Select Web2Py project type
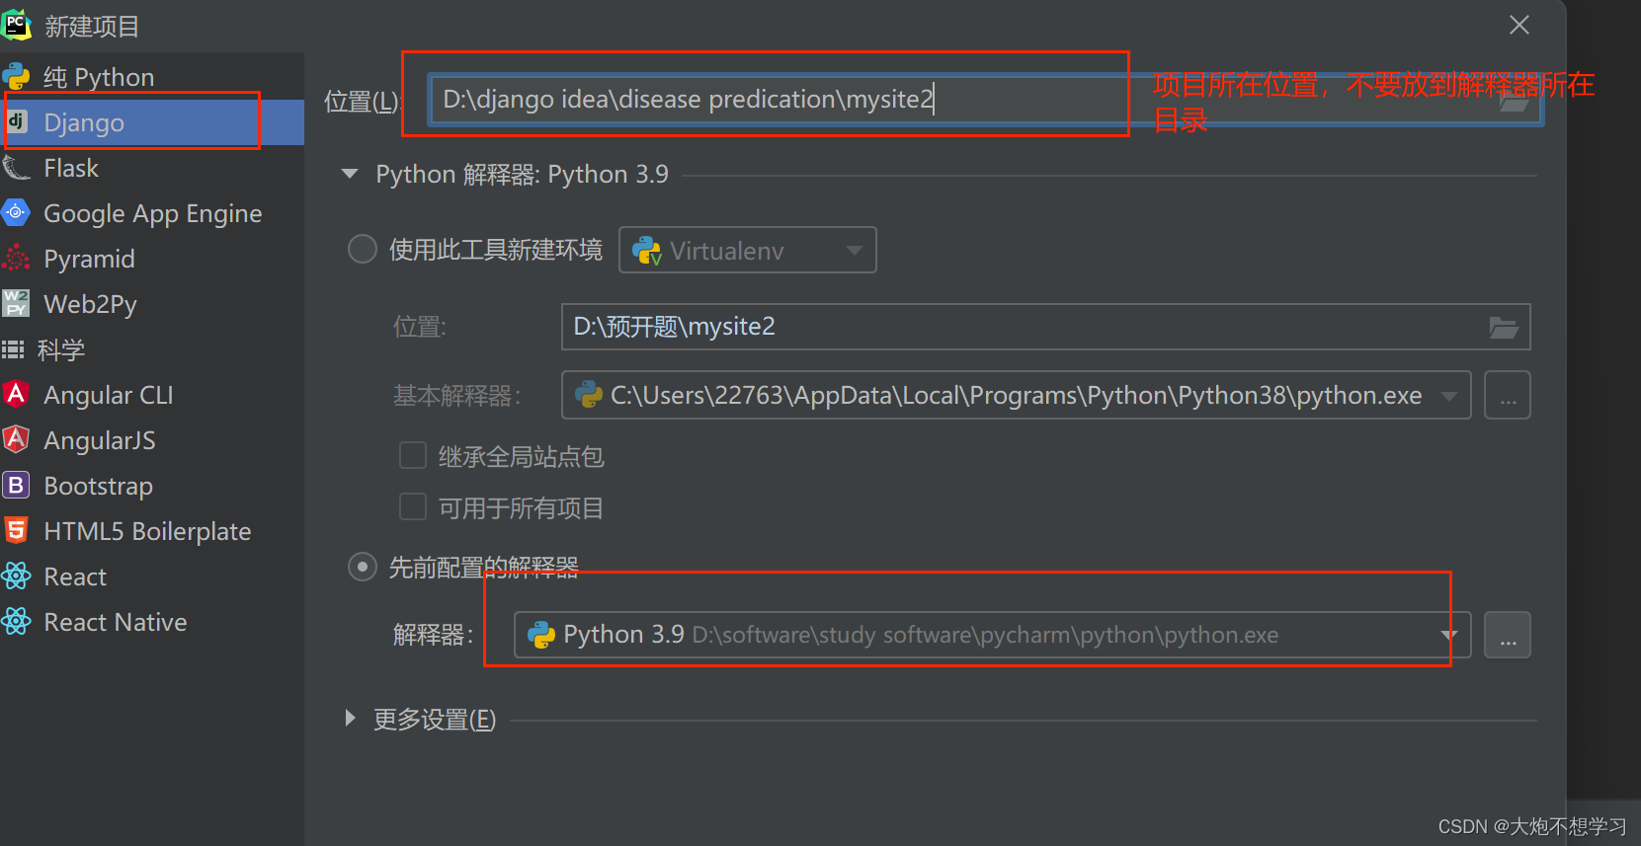The image size is (1641, 846). coord(152,304)
